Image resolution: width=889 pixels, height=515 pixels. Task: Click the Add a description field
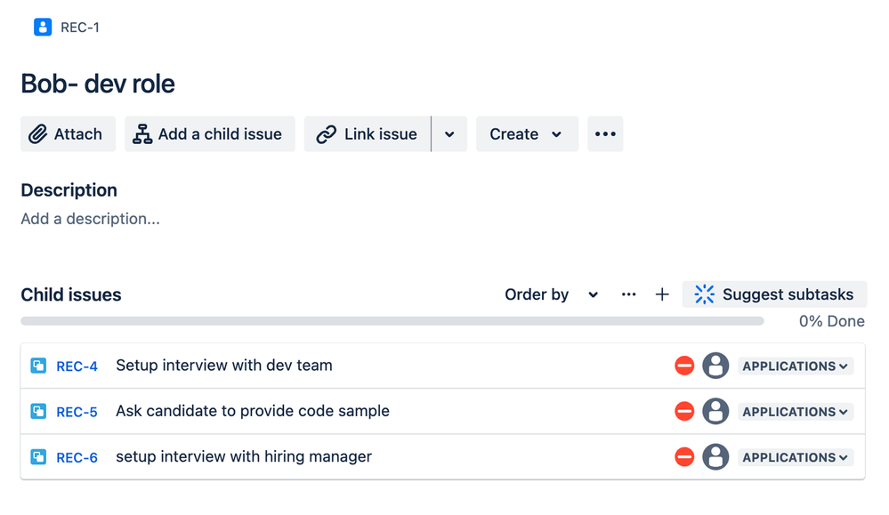tap(91, 219)
